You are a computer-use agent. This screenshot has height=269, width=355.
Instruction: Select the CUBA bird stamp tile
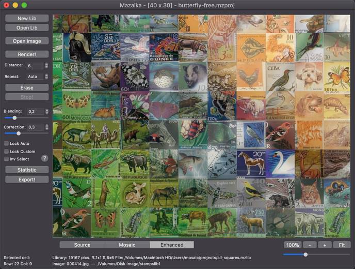tap(280, 77)
